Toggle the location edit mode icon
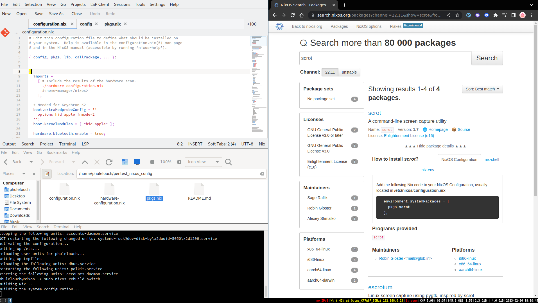538x303 pixels. (x=47, y=174)
